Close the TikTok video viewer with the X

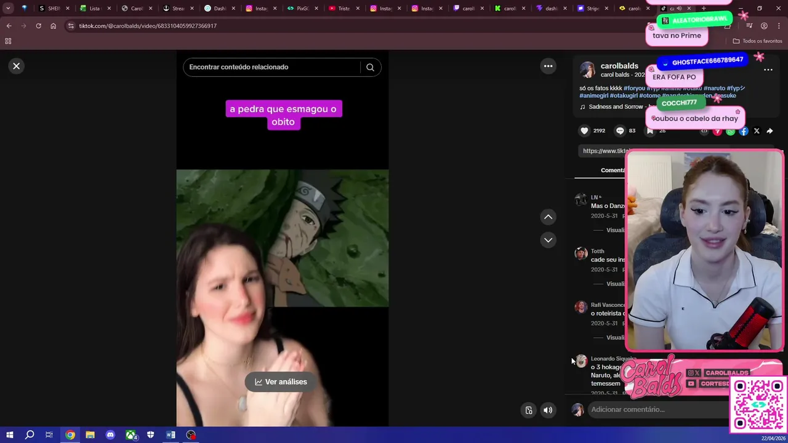coord(17,66)
